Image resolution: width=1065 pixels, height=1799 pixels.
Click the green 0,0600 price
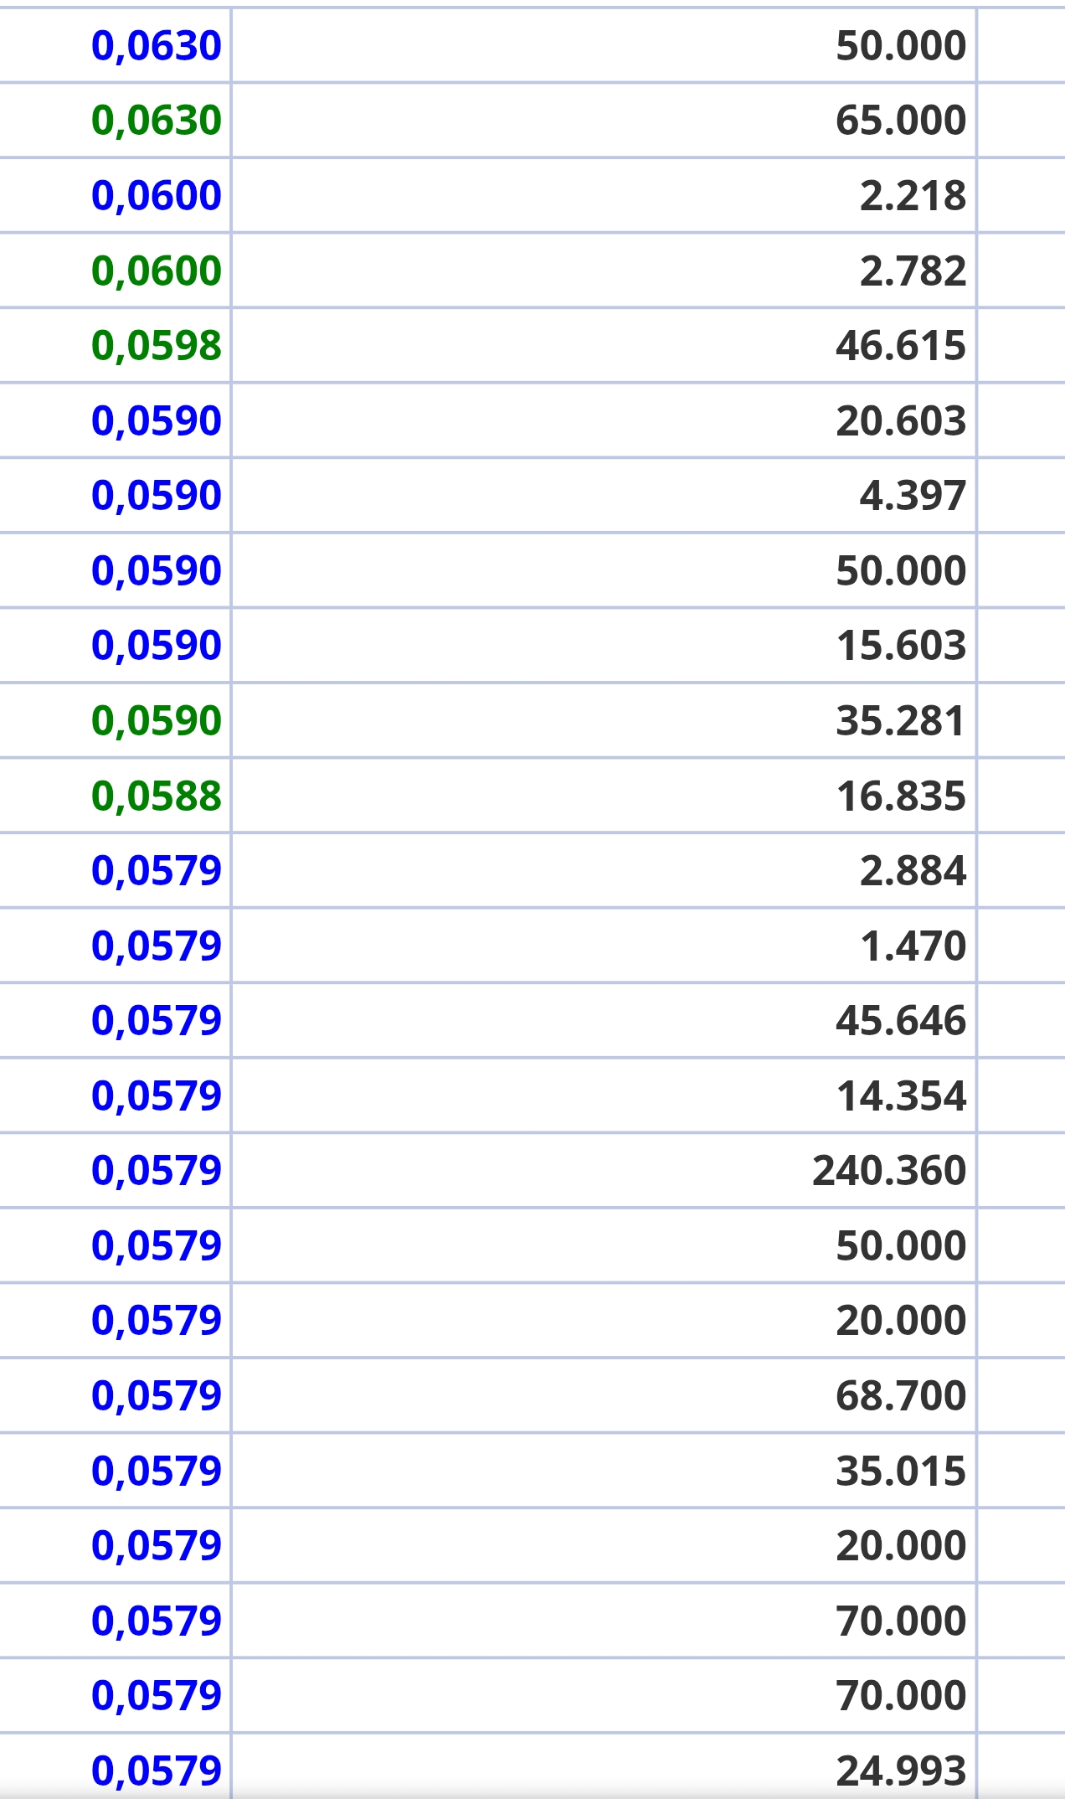coord(157,271)
